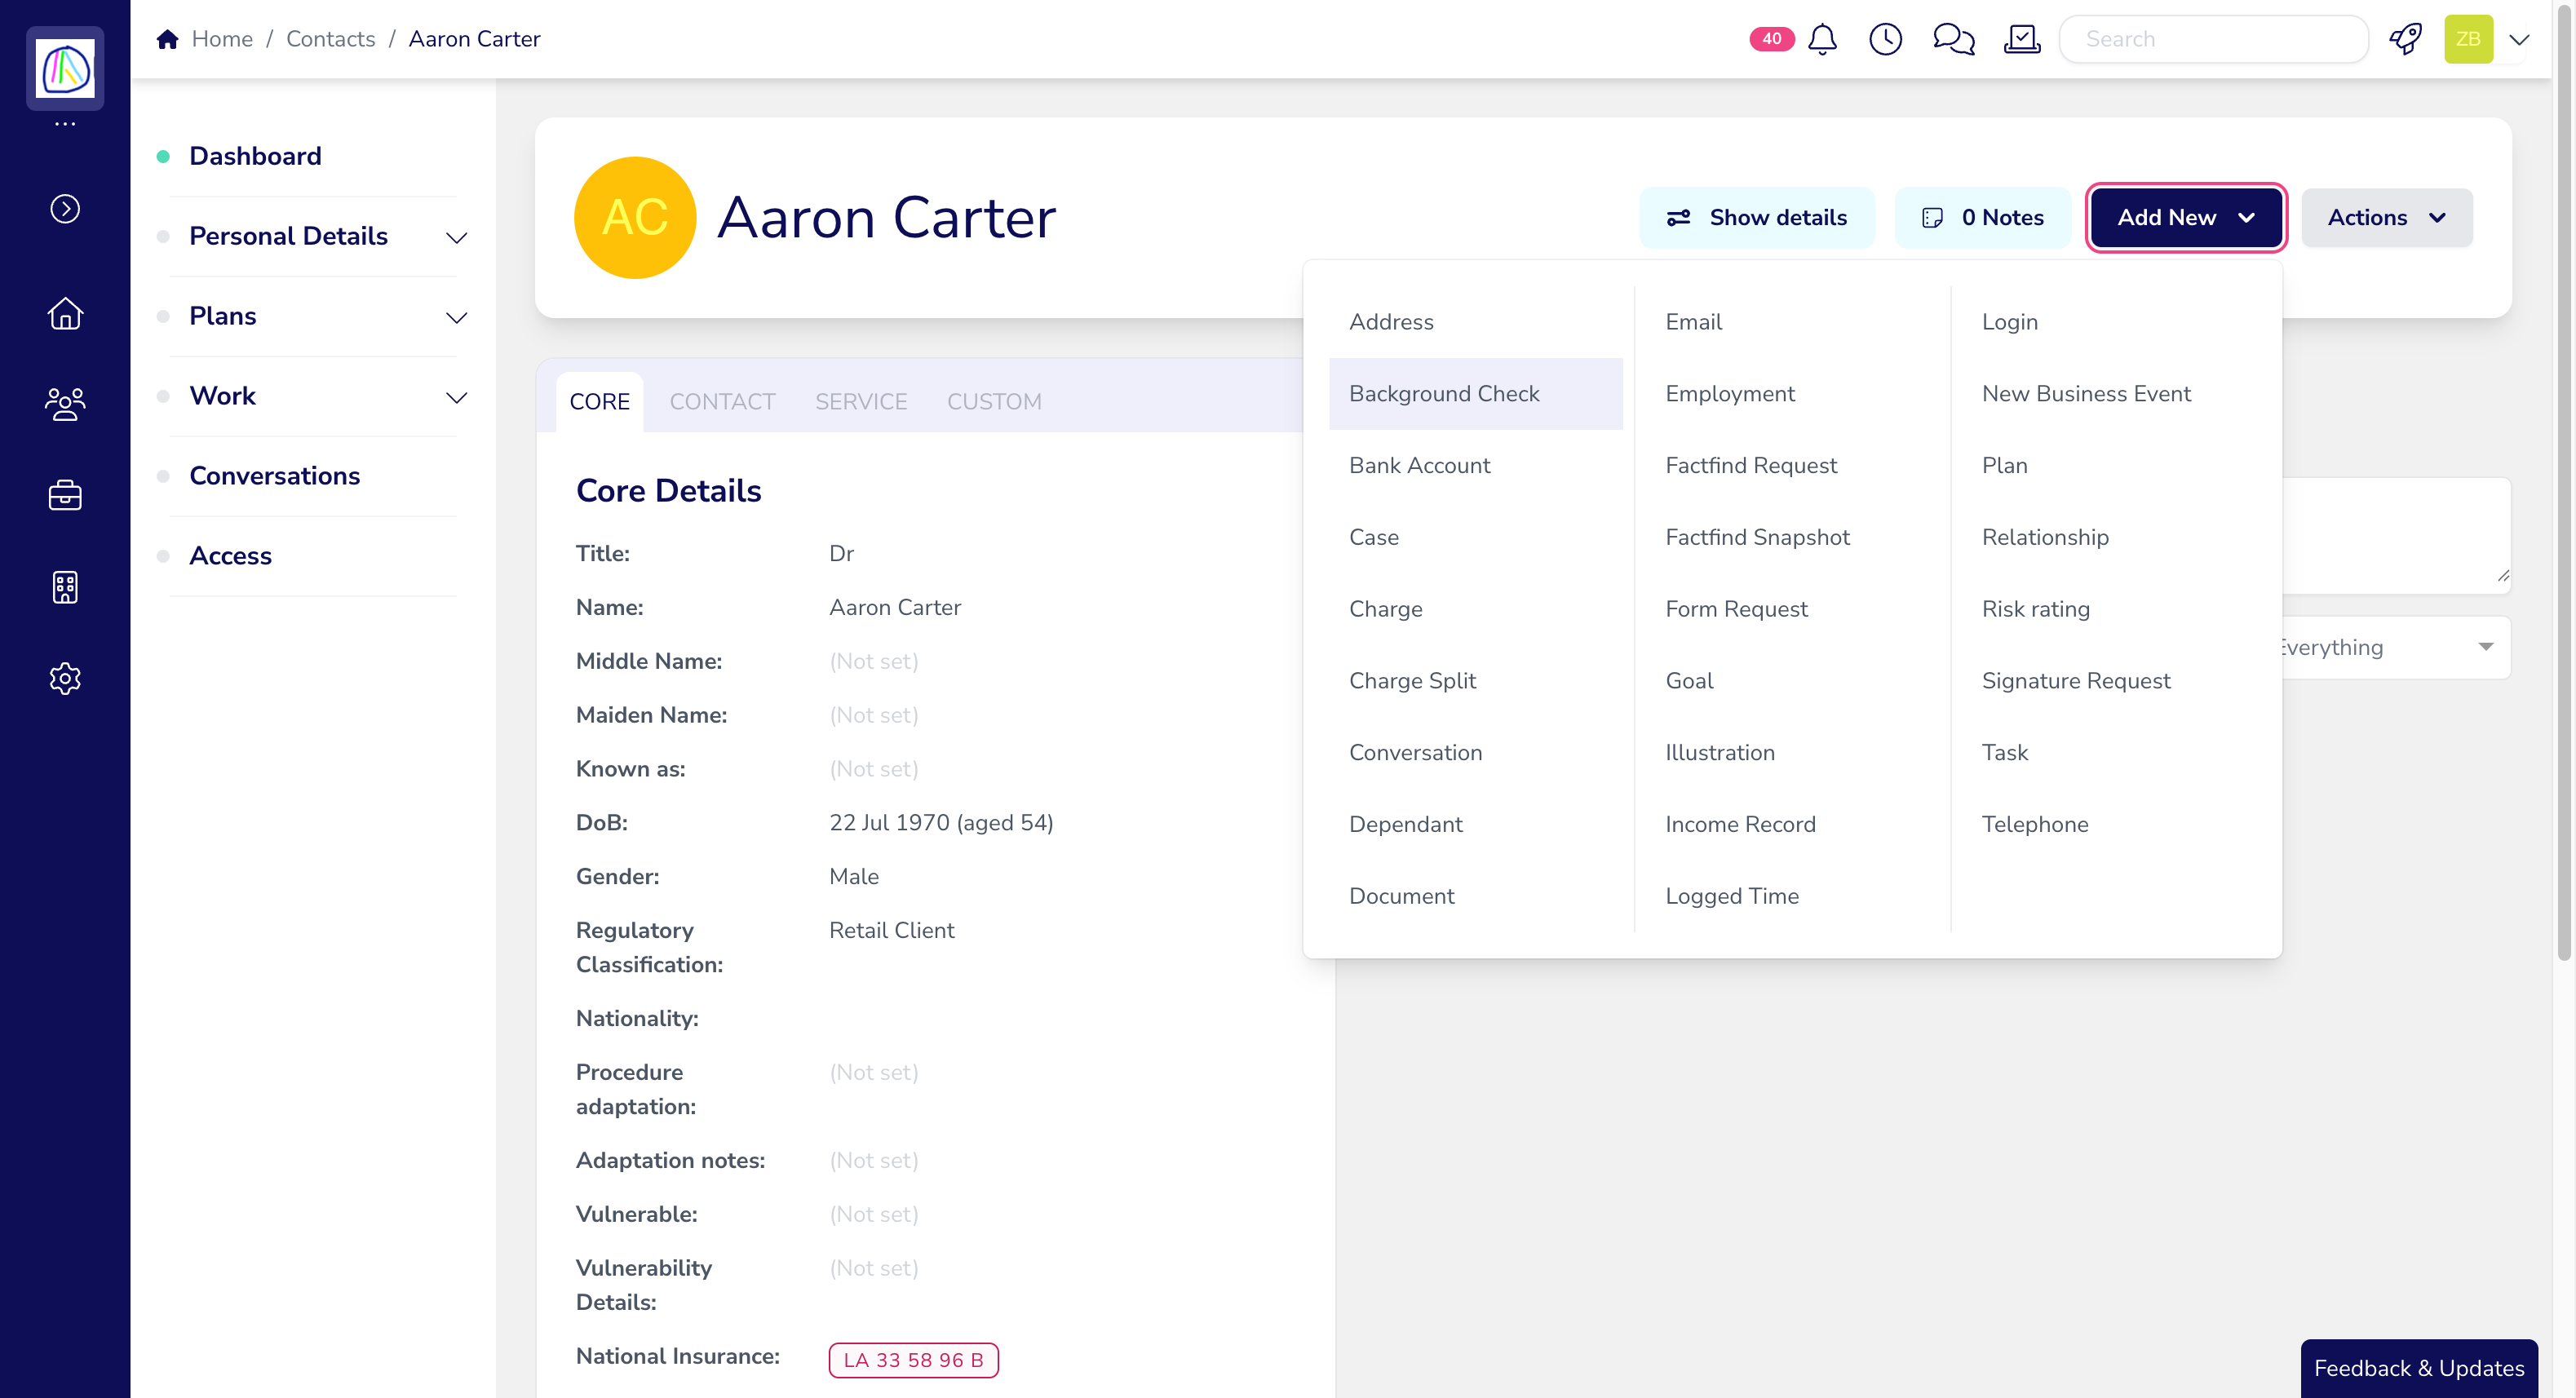The image size is (2576, 1398).
Task: Click the AC contact avatar circle
Action: 635,217
